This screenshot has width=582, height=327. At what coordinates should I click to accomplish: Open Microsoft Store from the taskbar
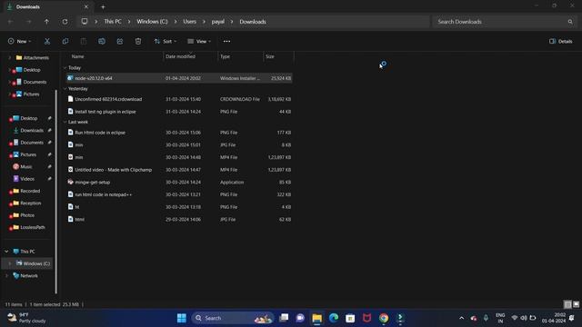tap(350, 318)
